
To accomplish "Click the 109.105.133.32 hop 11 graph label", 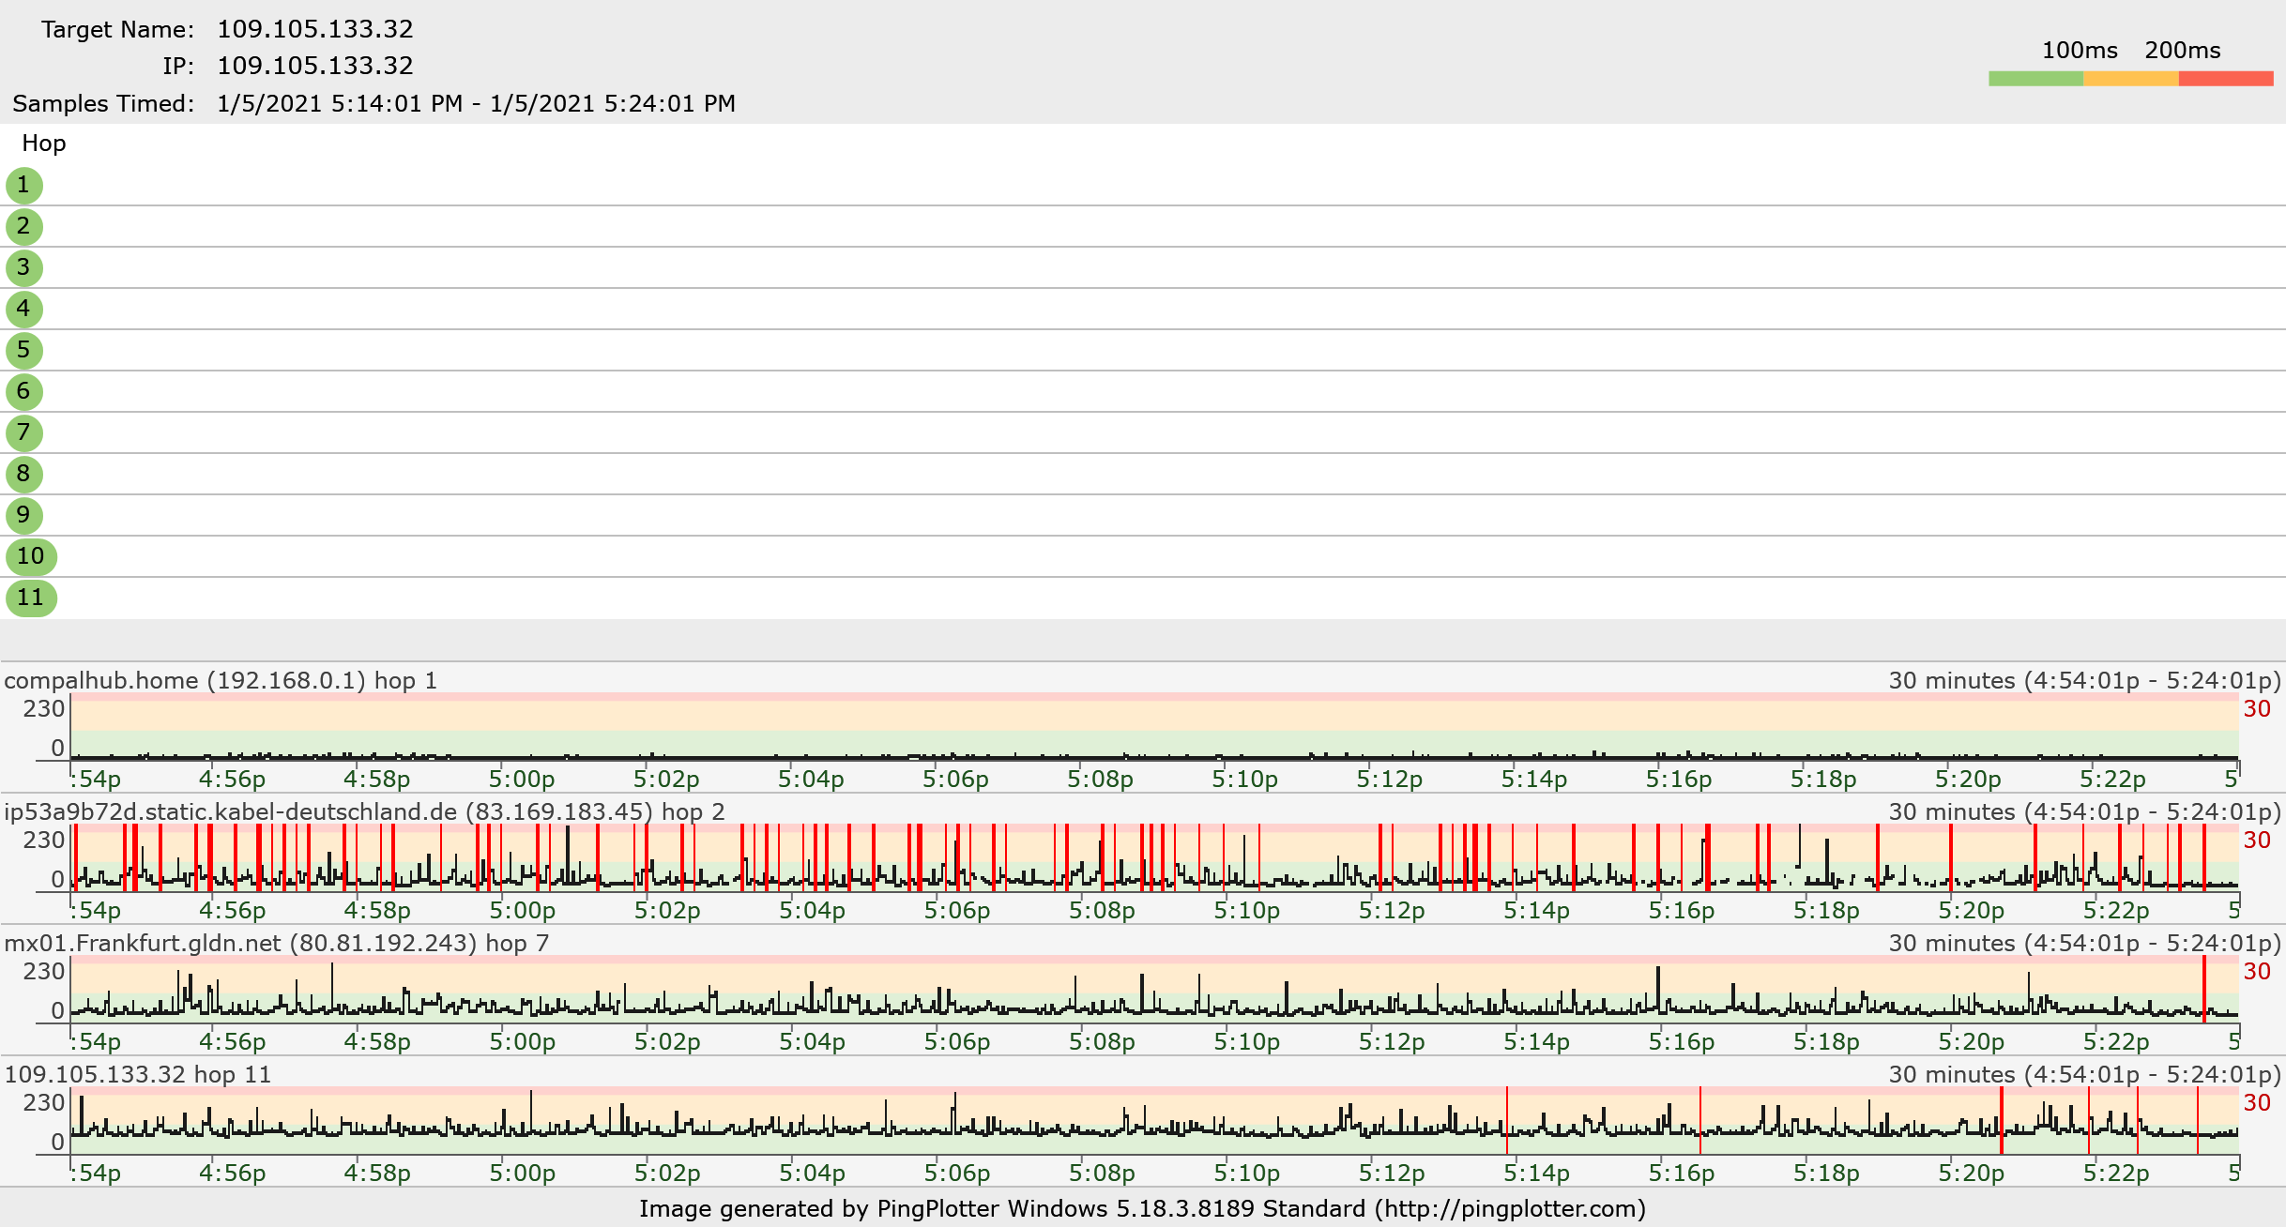I will click(x=138, y=1074).
